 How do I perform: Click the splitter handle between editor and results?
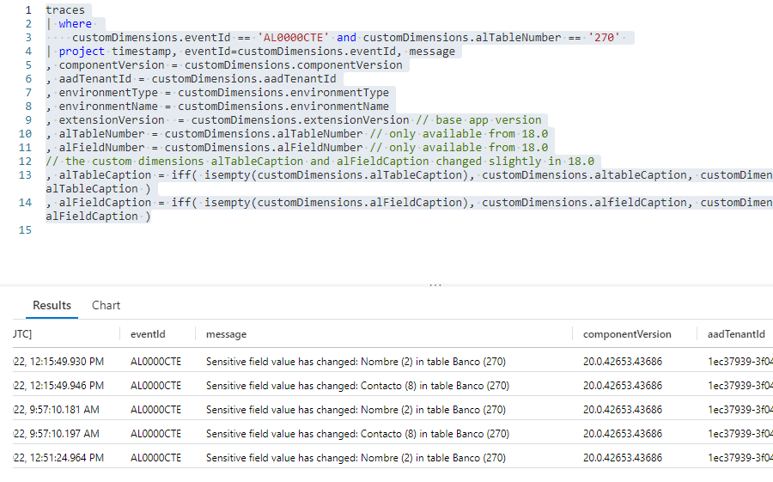point(435,284)
